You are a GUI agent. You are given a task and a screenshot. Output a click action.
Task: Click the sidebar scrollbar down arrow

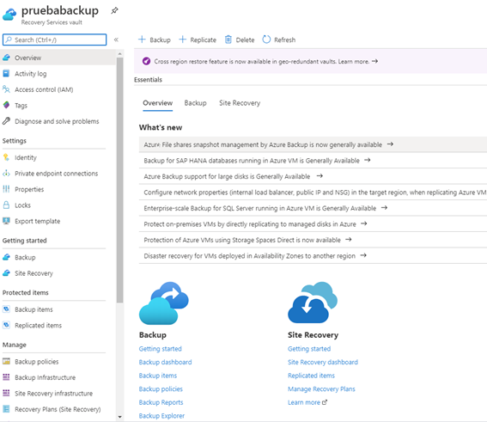(120, 417)
